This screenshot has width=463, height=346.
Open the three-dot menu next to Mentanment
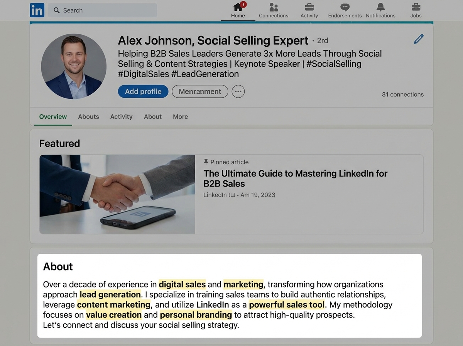(238, 91)
